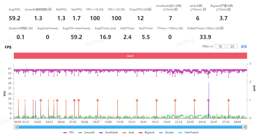Click FPS threshold field showing 18
Viewport: 260px width, 137px height.
point(220,46)
